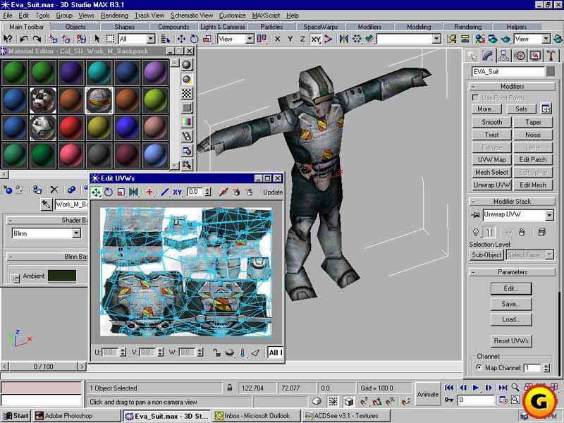Click the Windows Start button
The height and width of the screenshot is (423, 564).
pos(16,416)
